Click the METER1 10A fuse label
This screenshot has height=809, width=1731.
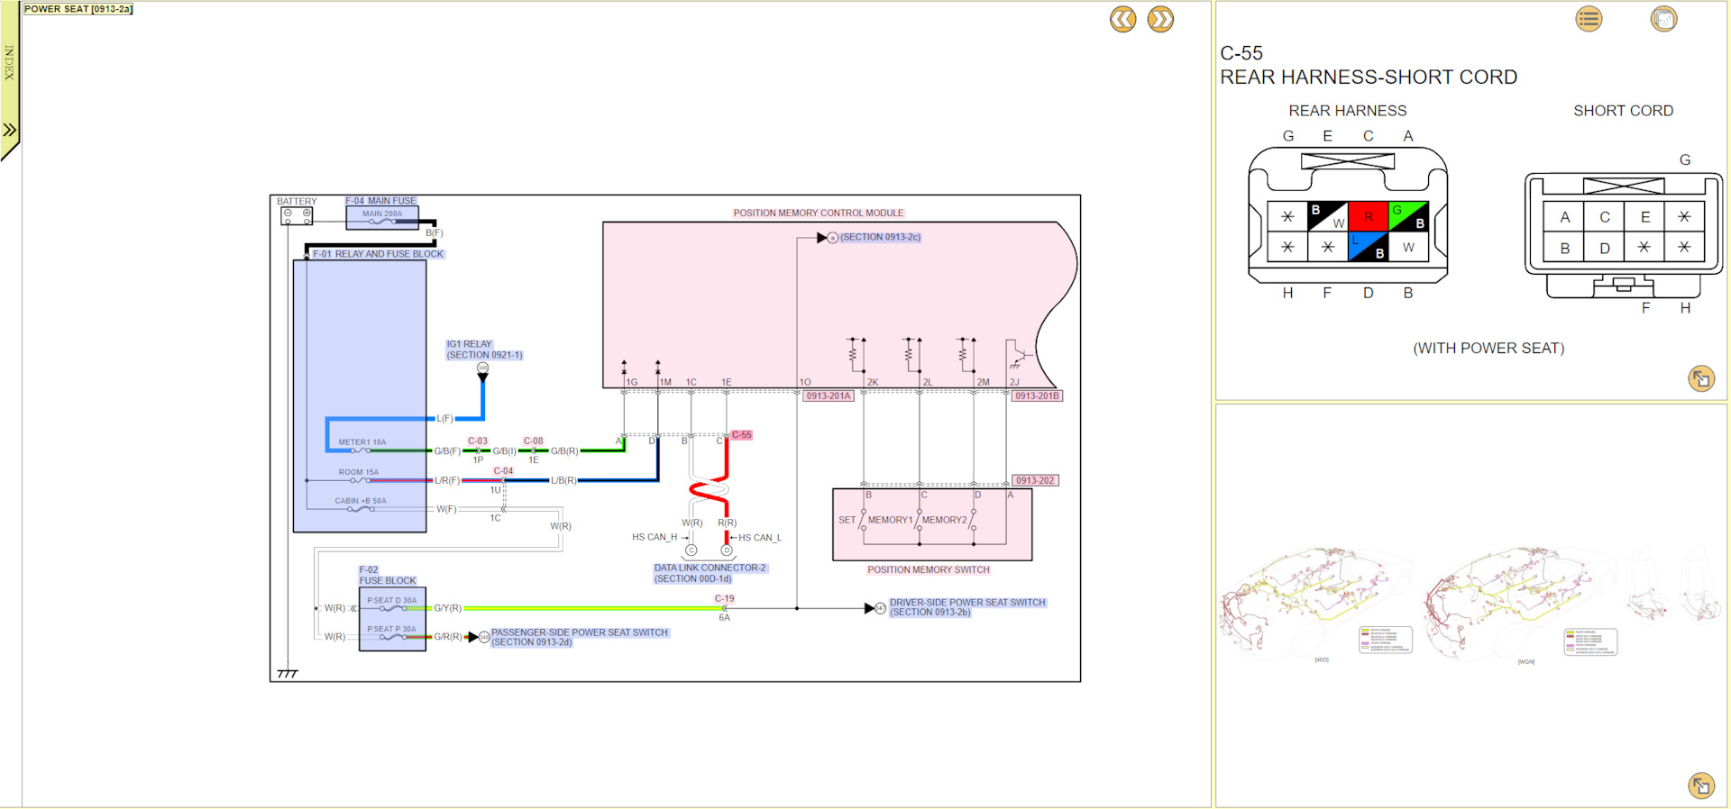coord(362,442)
